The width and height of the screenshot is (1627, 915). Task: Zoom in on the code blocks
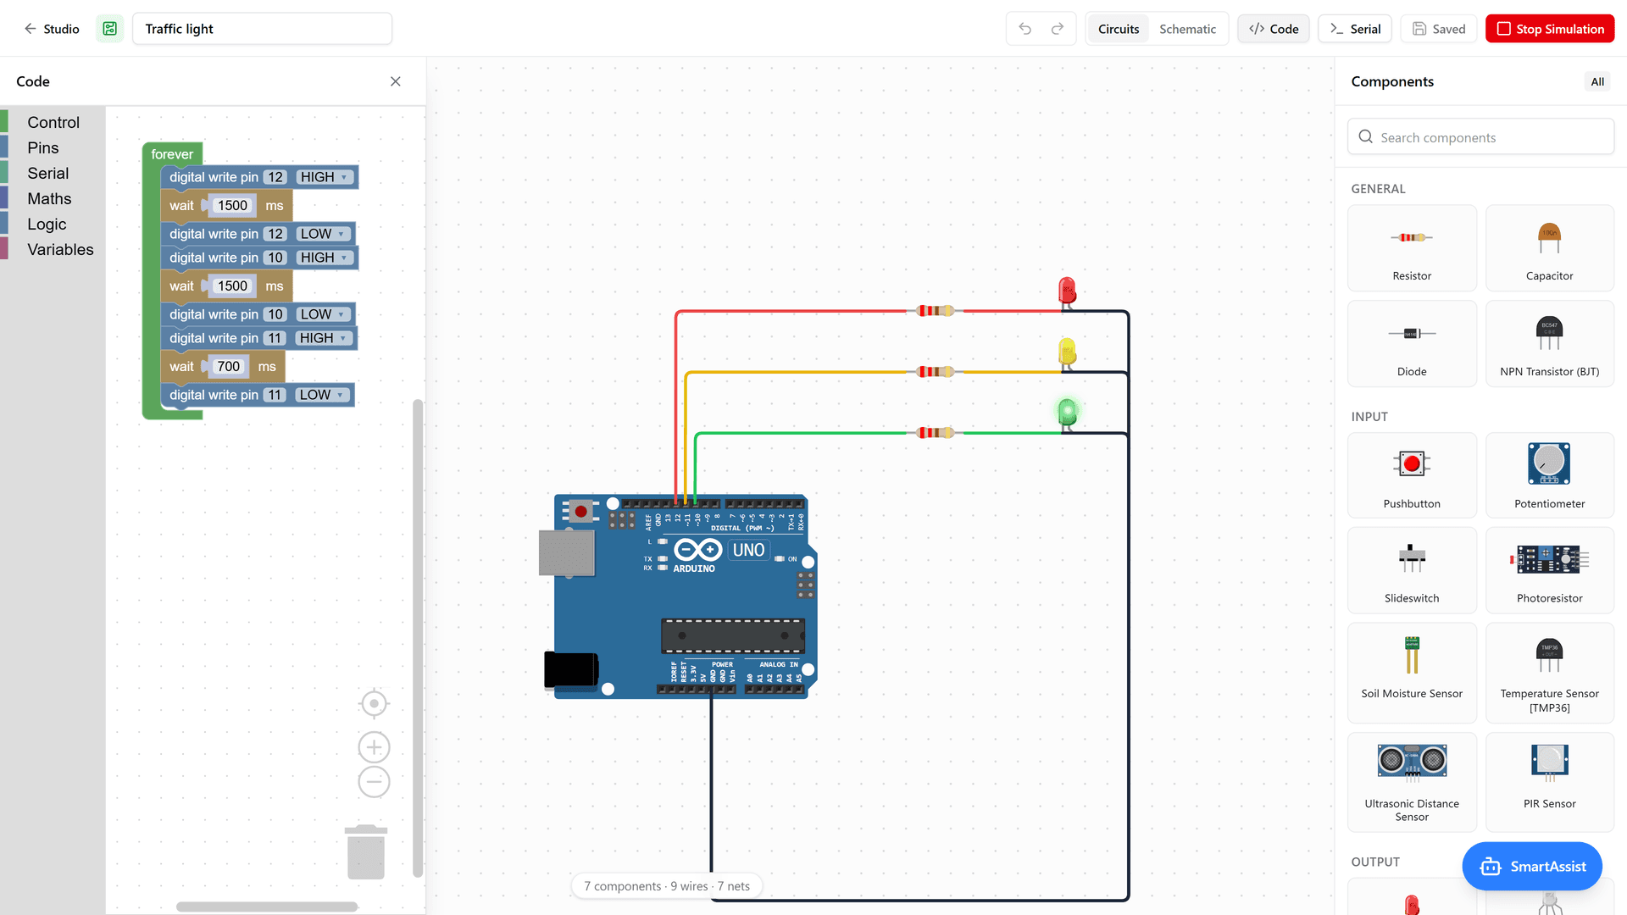(x=374, y=747)
